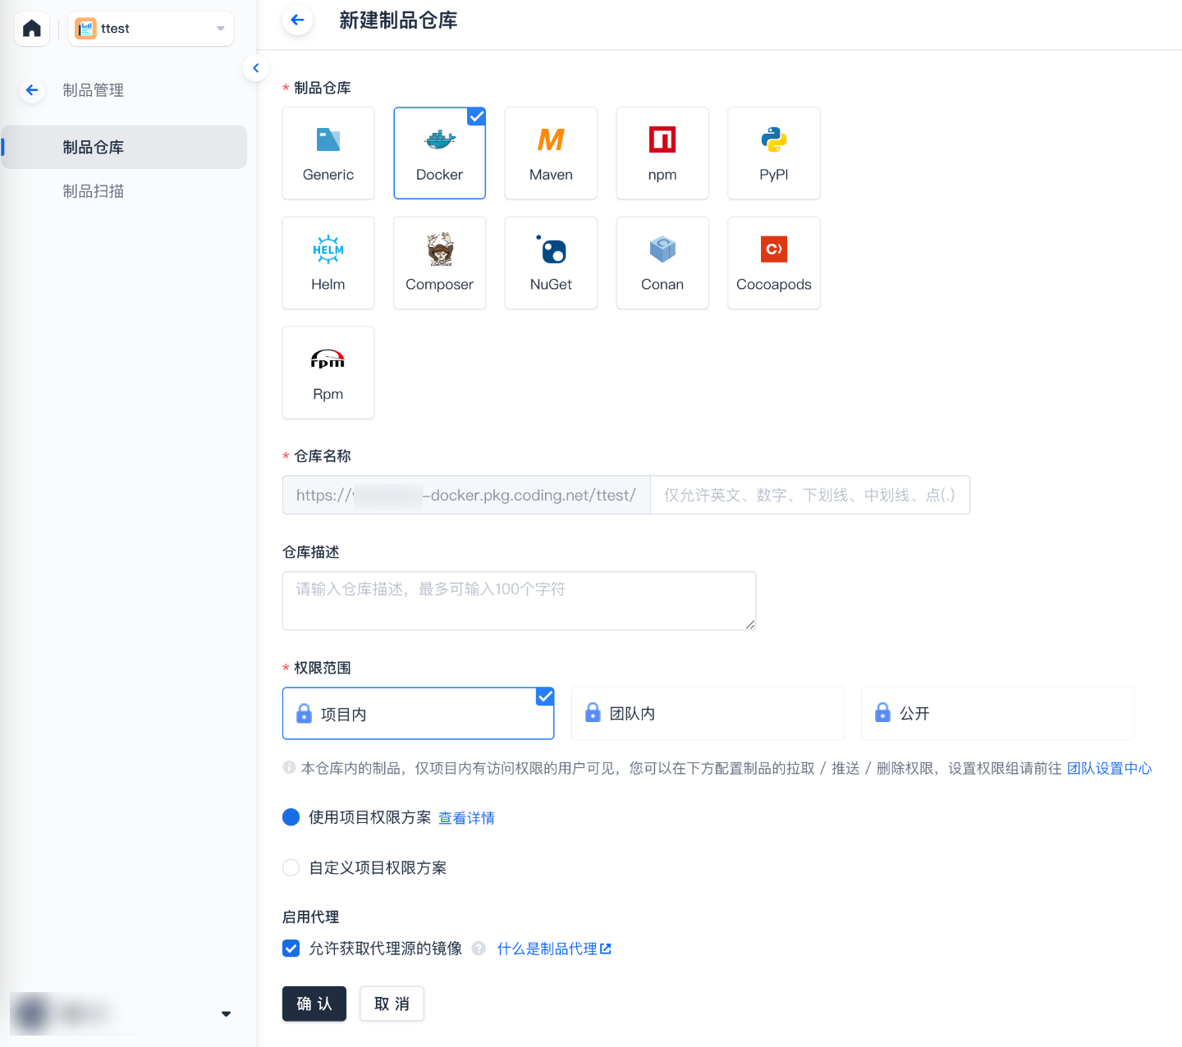Screen dimensions: 1182x1047
Task: Select 团队内 permission scope
Action: 708,713
